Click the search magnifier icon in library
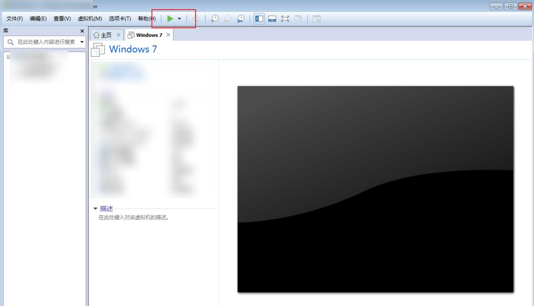This screenshot has width=534, height=306. coord(11,42)
